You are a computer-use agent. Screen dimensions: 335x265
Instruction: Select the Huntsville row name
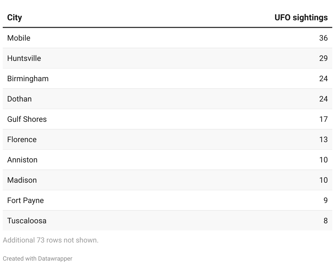[x=24, y=58]
